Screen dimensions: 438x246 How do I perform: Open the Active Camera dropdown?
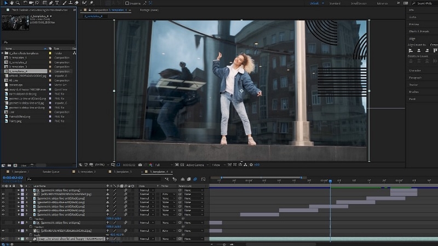tap(198, 165)
